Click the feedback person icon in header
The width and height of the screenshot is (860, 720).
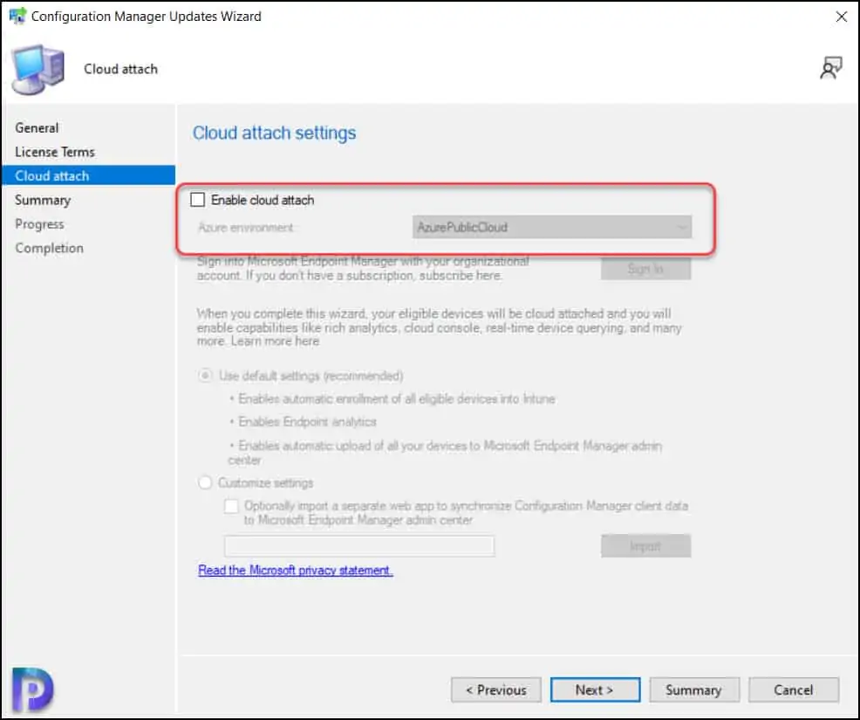[x=831, y=68]
